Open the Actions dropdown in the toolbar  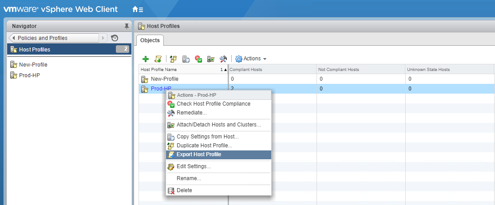[251, 59]
